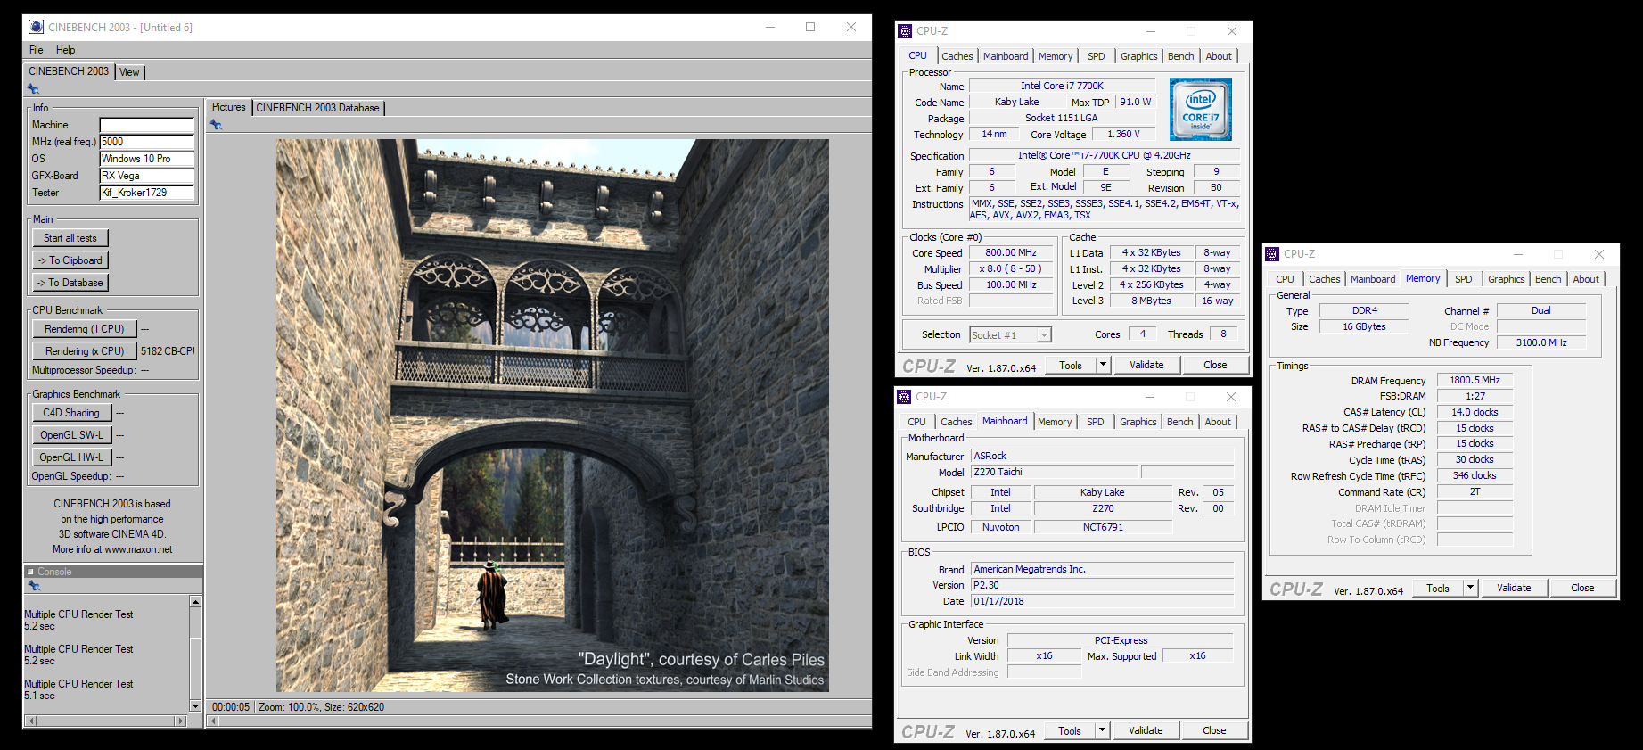This screenshot has width=1643, height=750.
Task: Click the MHz (real freq.) field showing 5000
Action: [147, 142]
